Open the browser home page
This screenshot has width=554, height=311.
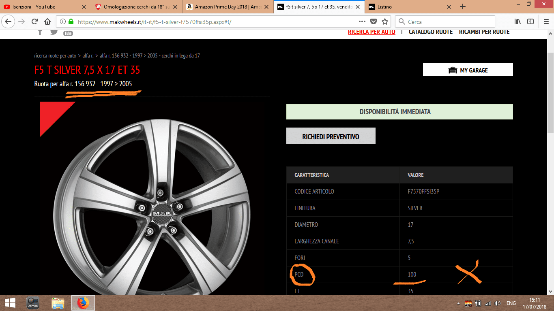tap(47, 22)
